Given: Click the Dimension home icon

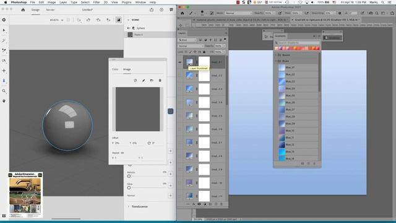Looking at the screenshot, I should click(x=23, y=10).
